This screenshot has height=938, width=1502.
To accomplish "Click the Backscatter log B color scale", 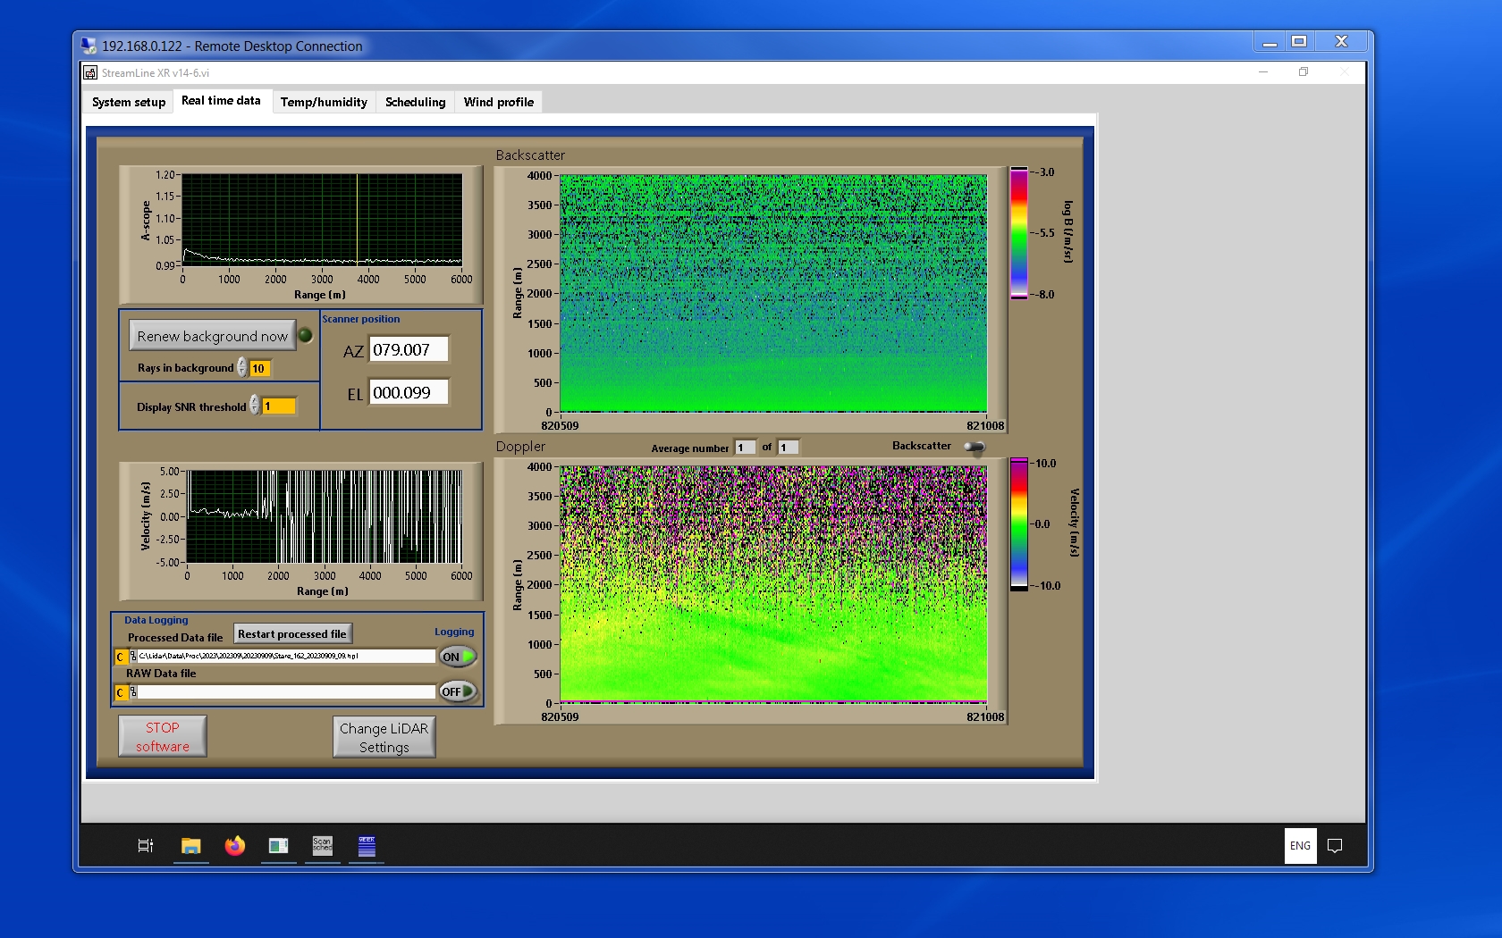I will 1018,232.
